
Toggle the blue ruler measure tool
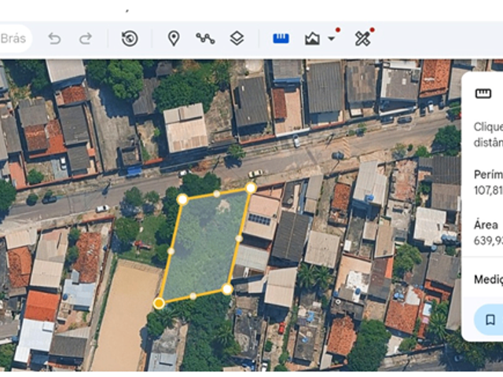(x=281, y=38)
